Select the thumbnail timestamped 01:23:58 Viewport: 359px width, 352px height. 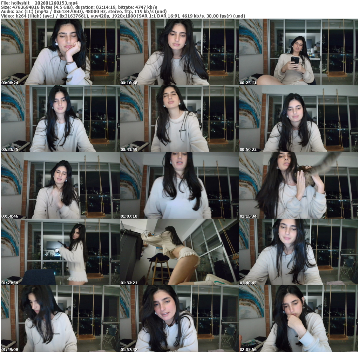click(x=60, y=252)
